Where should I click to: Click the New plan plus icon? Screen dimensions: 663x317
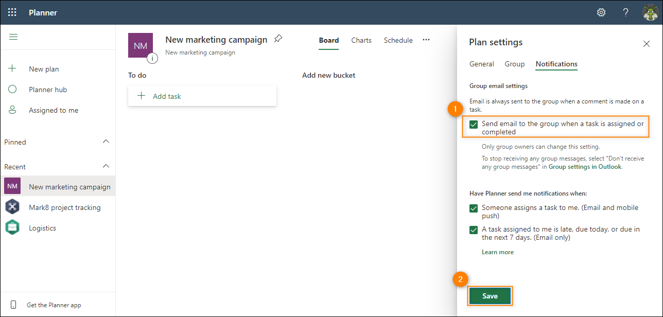pos(13,68)
